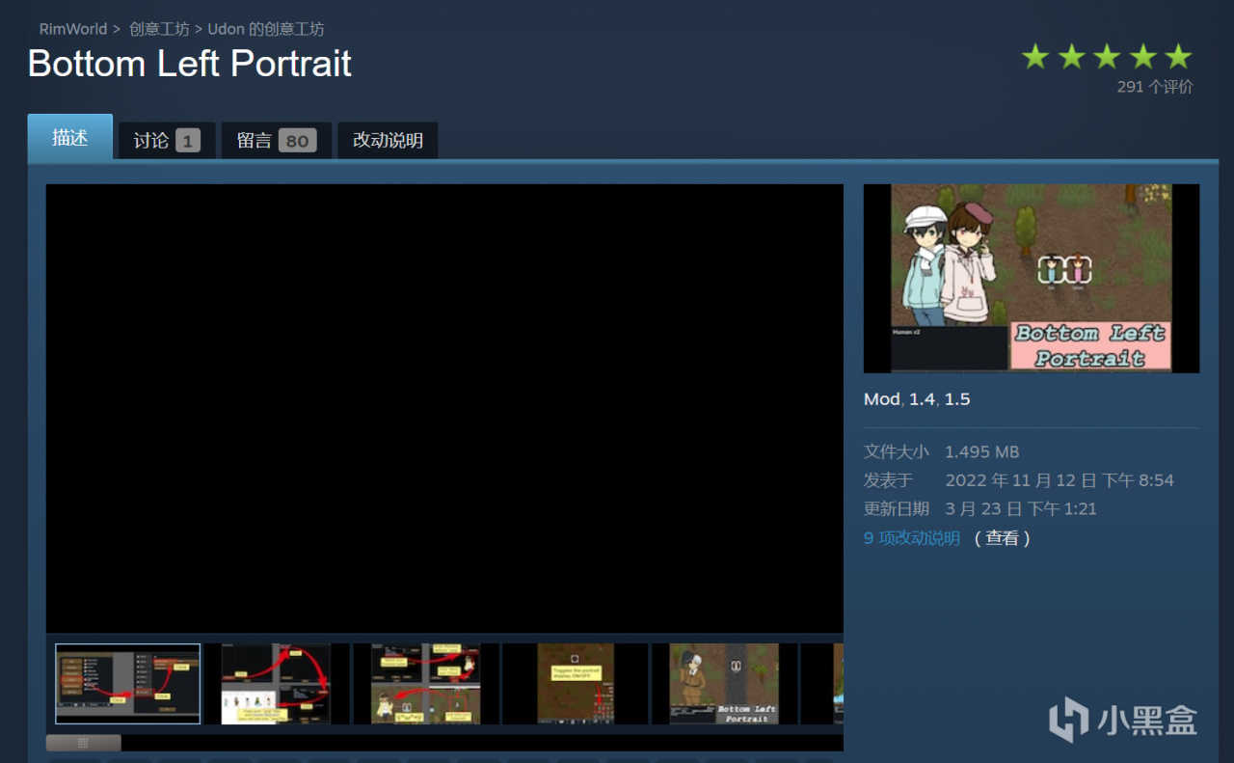Select the fourth thumbnail showing portrait toggle tip
This screenshot has height=763, width=1234.
[x=576, y=684]
